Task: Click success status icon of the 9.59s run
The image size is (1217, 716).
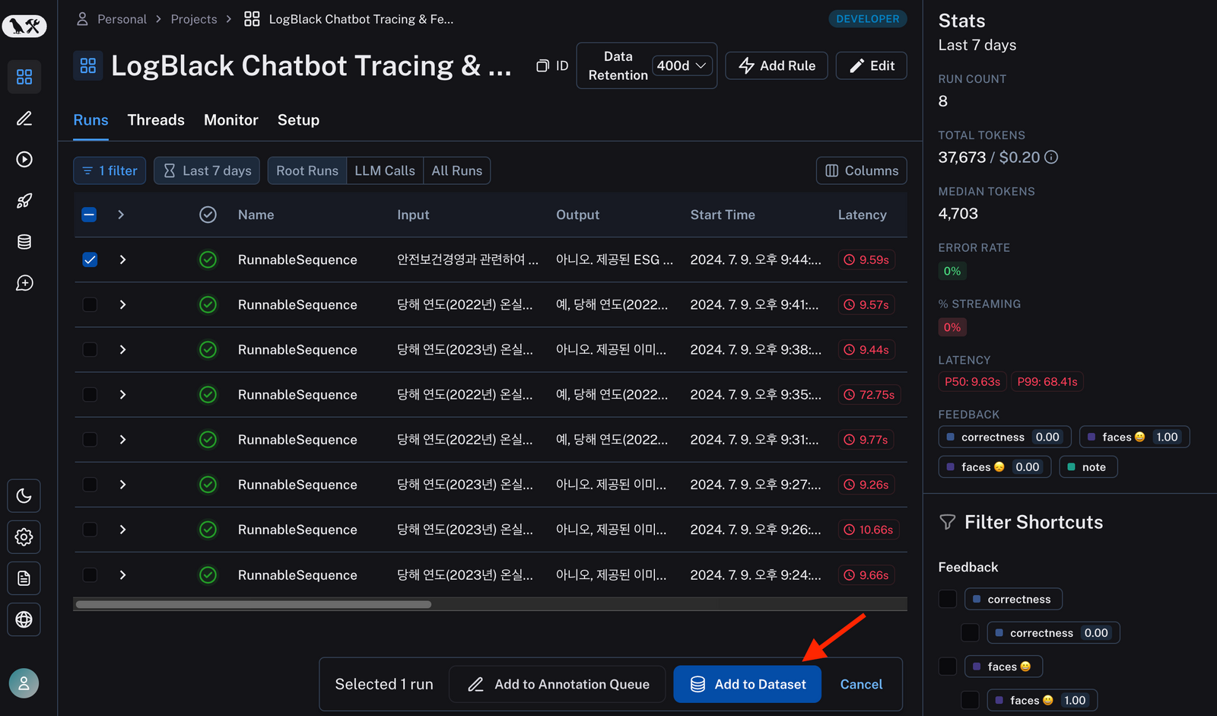Action: (208, 259)
